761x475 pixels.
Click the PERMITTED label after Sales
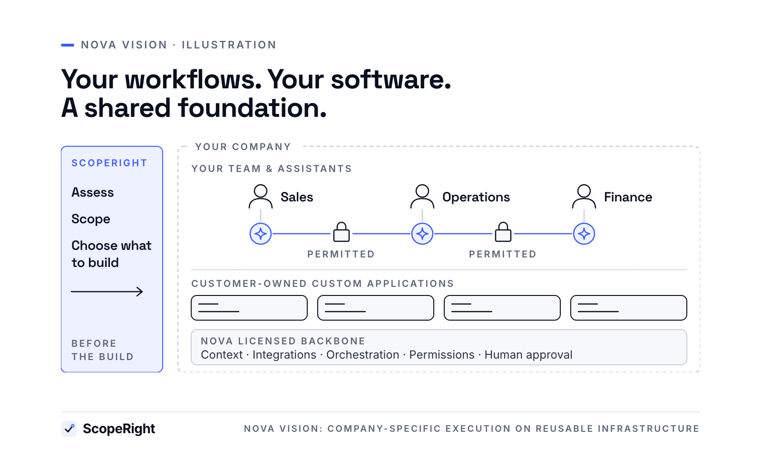click(x=341, y=254)
